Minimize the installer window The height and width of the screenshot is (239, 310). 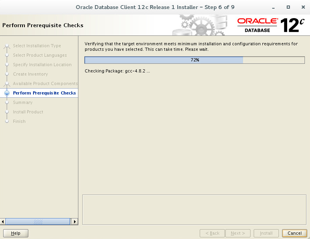click(x=273, y=7)
